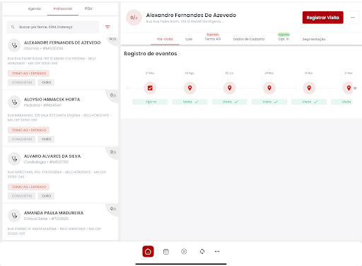The height and width of the screenshot is (266, 362).
Task: Switch to the Agenda tab
Action: 35,8
